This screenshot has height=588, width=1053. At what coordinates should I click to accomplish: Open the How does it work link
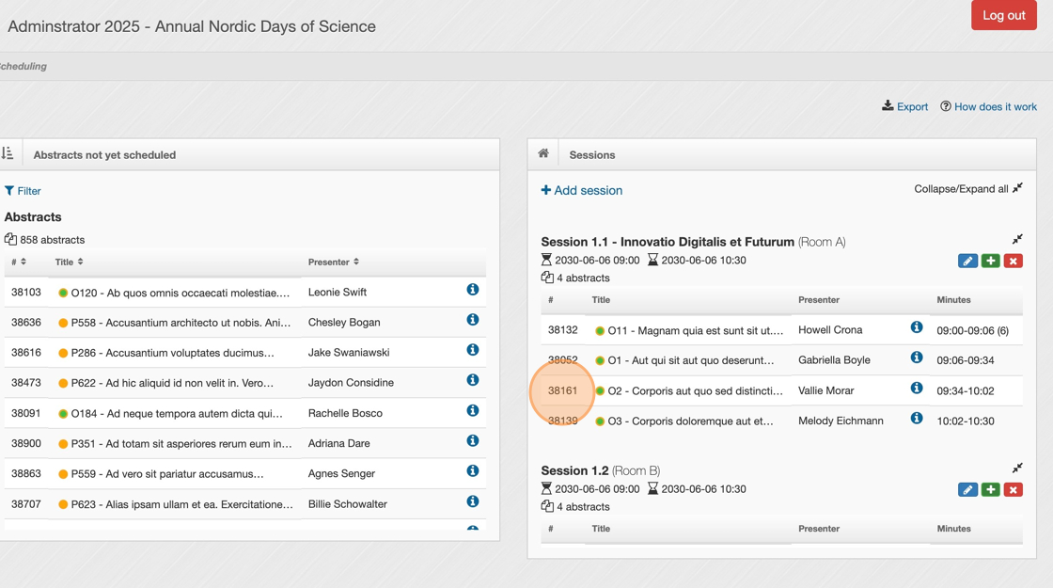click(x=988, y=106)
